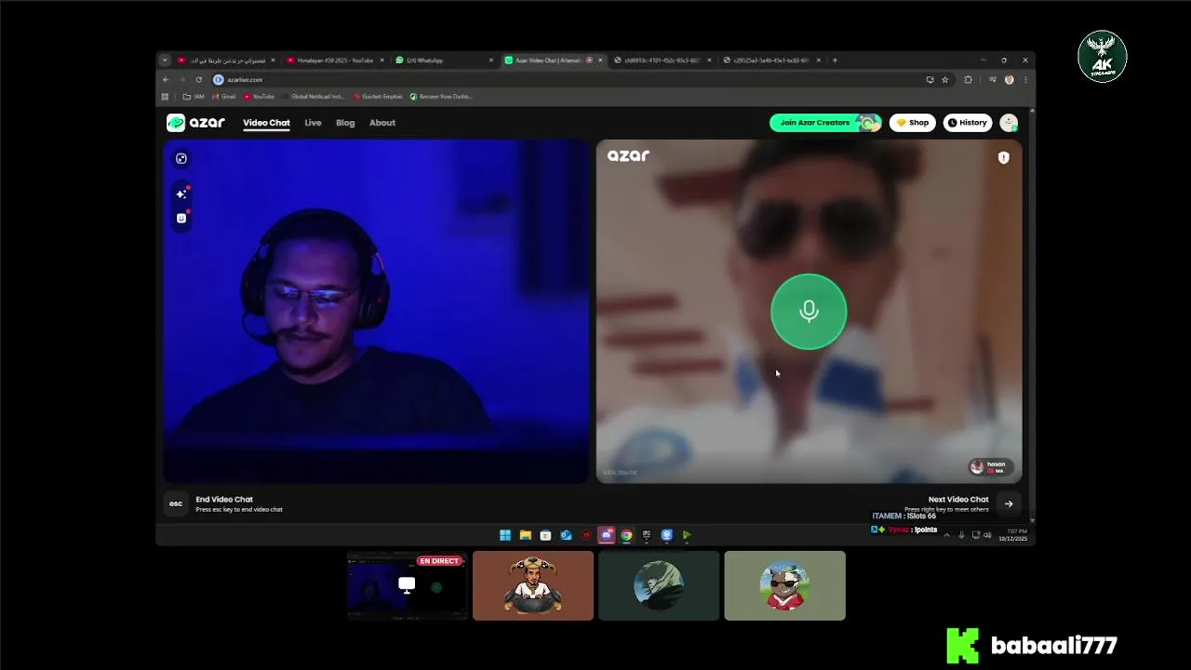Open Epic Games from the taskbar

[x=647, y=535]
